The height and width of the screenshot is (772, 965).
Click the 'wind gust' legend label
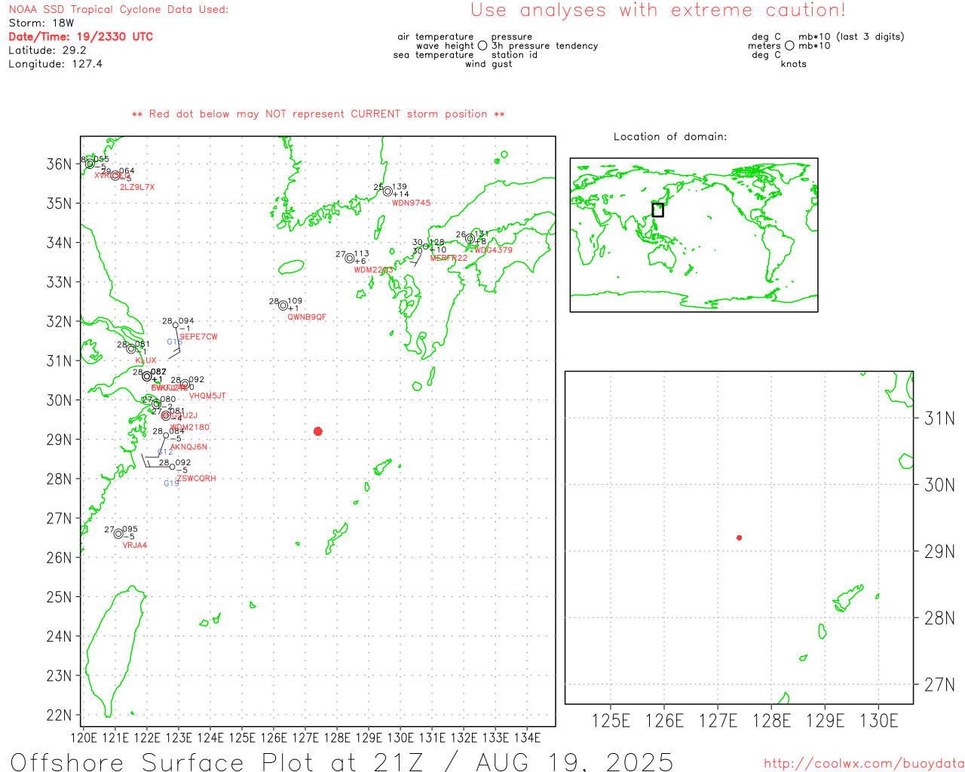tap(489, 64)
